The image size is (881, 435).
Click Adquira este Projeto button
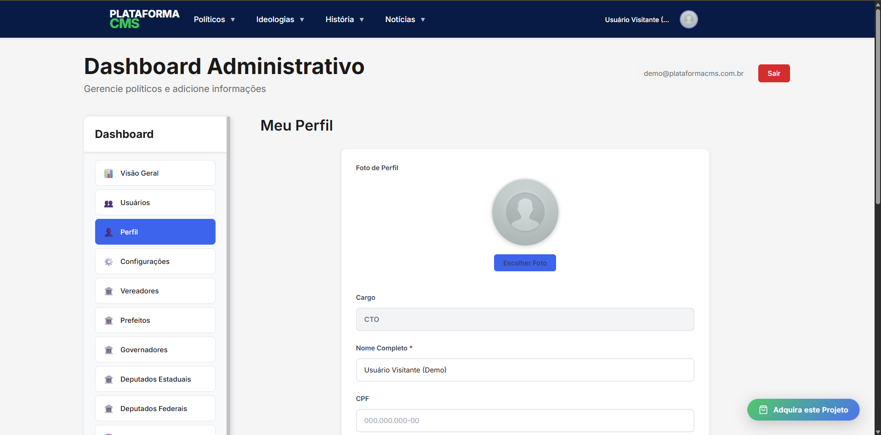pyautogui.click(x=803, y=410)
